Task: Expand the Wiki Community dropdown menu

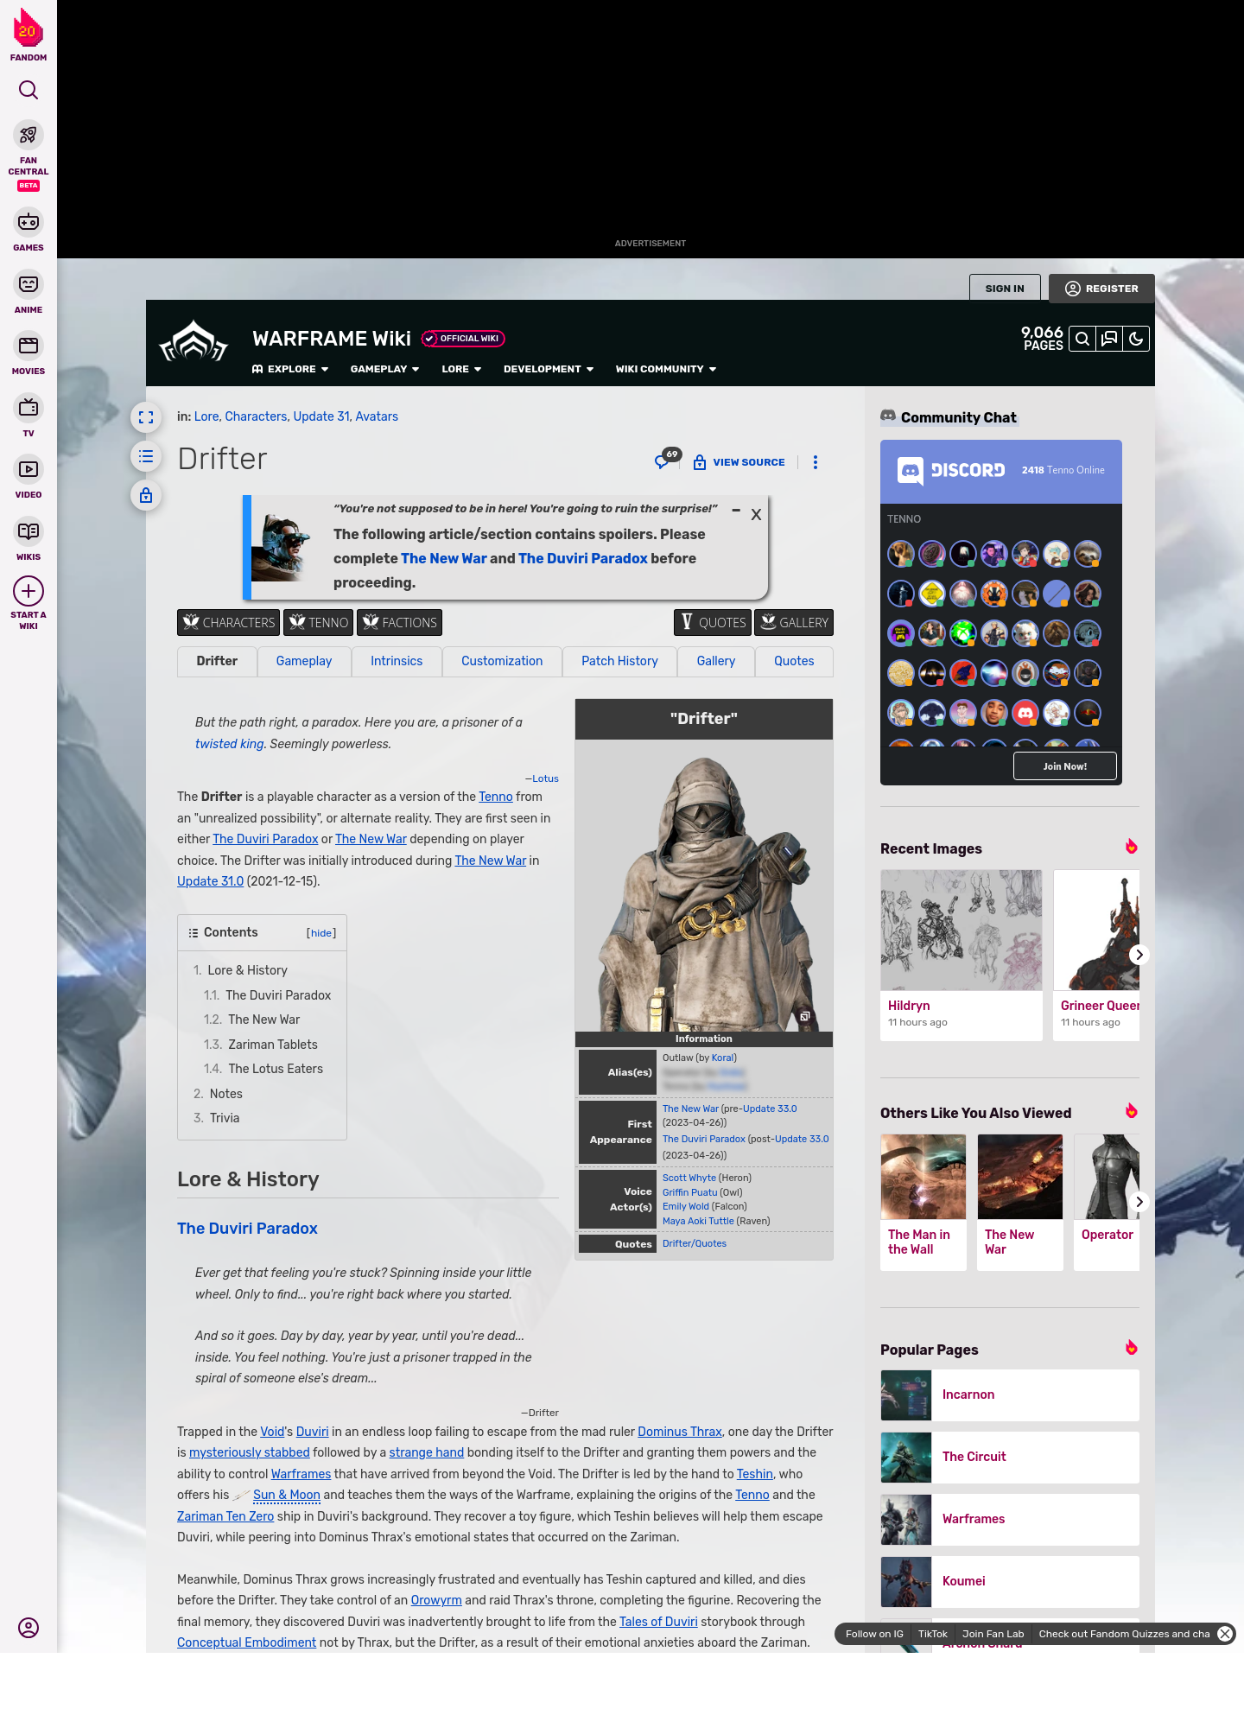Action: click(x=666, y=369)
